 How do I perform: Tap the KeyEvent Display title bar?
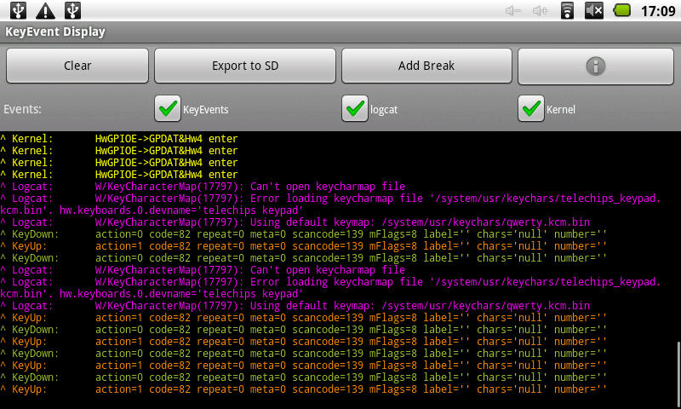click(x=340, y=32)
